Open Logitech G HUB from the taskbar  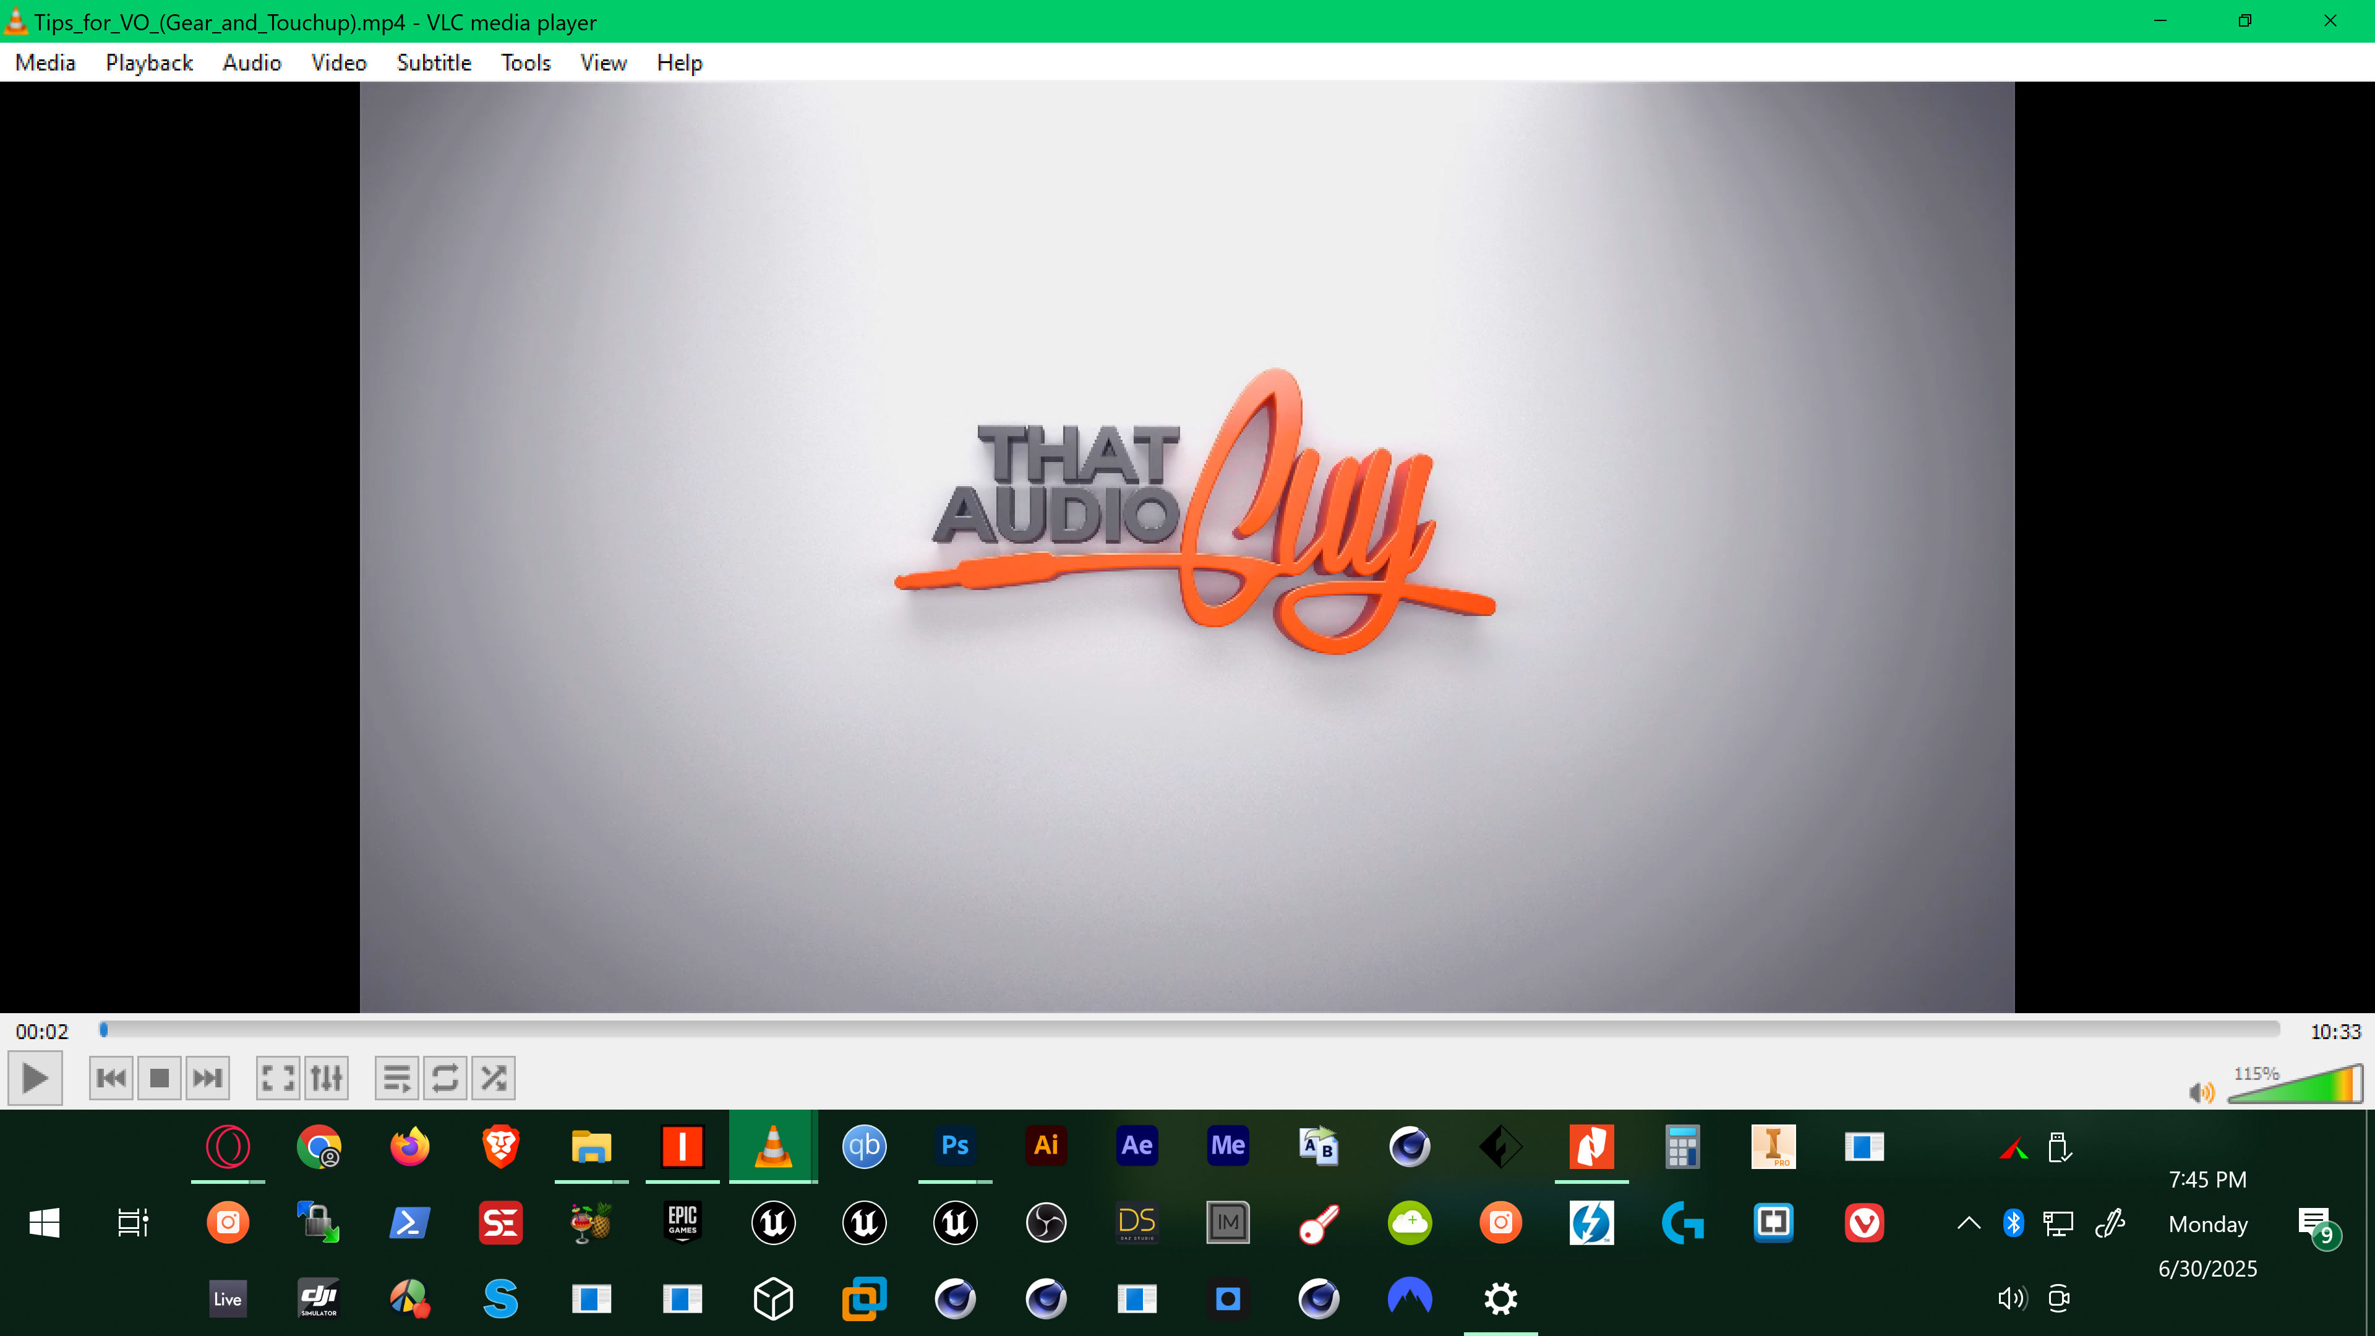click(1682, 1223)
